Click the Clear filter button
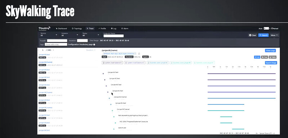Screen dimensions: 288x138 [253, 35]
